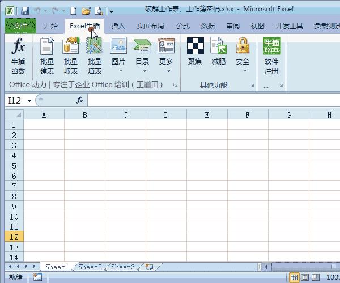Enable the 聚焦 focus checkerboard tool

pyautogui.click(x=195, y=51)
